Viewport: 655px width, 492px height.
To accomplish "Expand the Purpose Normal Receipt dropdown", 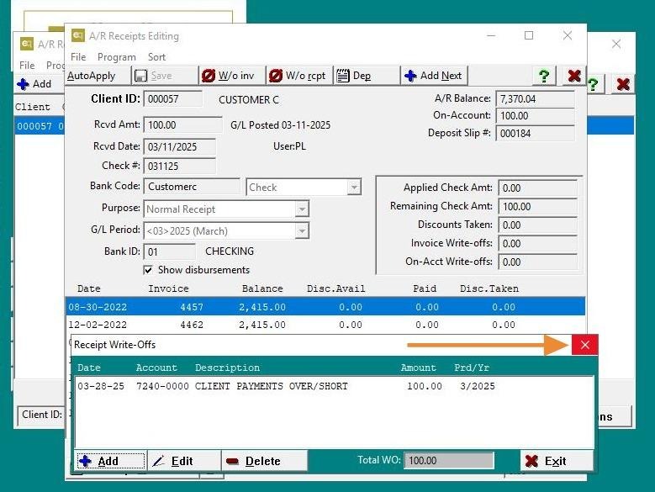I will point(301,209).
